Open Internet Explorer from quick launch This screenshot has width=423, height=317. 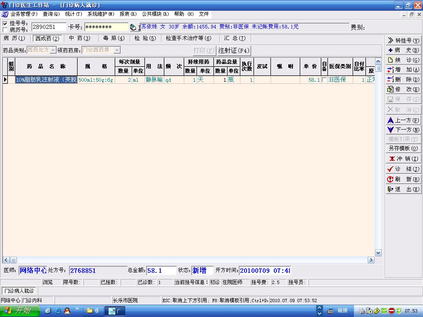coord(57,311)
